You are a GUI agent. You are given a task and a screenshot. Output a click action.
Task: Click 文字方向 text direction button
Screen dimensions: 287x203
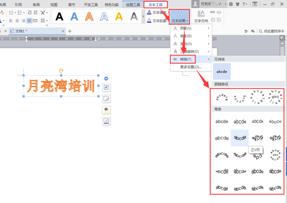[x=201, y=17]
